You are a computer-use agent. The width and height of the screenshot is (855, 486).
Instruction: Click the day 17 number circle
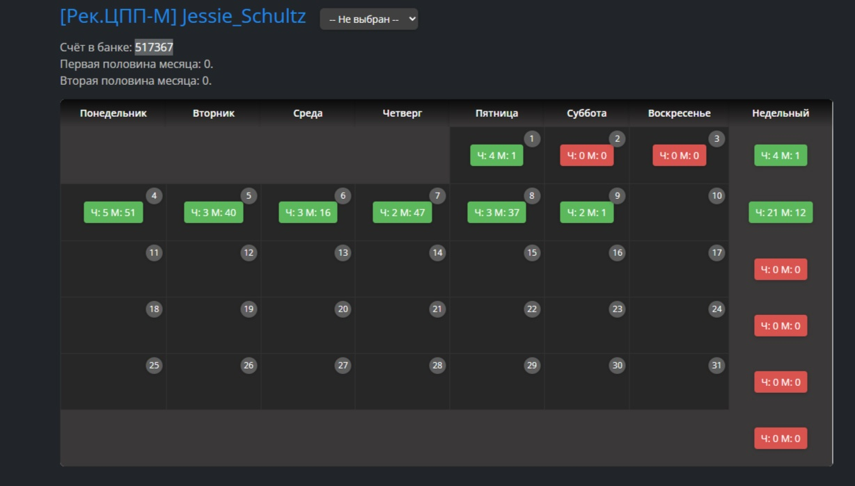pos(716,253)
